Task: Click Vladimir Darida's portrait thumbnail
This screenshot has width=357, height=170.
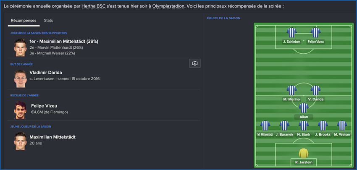Action: click(x=20, y=78)
